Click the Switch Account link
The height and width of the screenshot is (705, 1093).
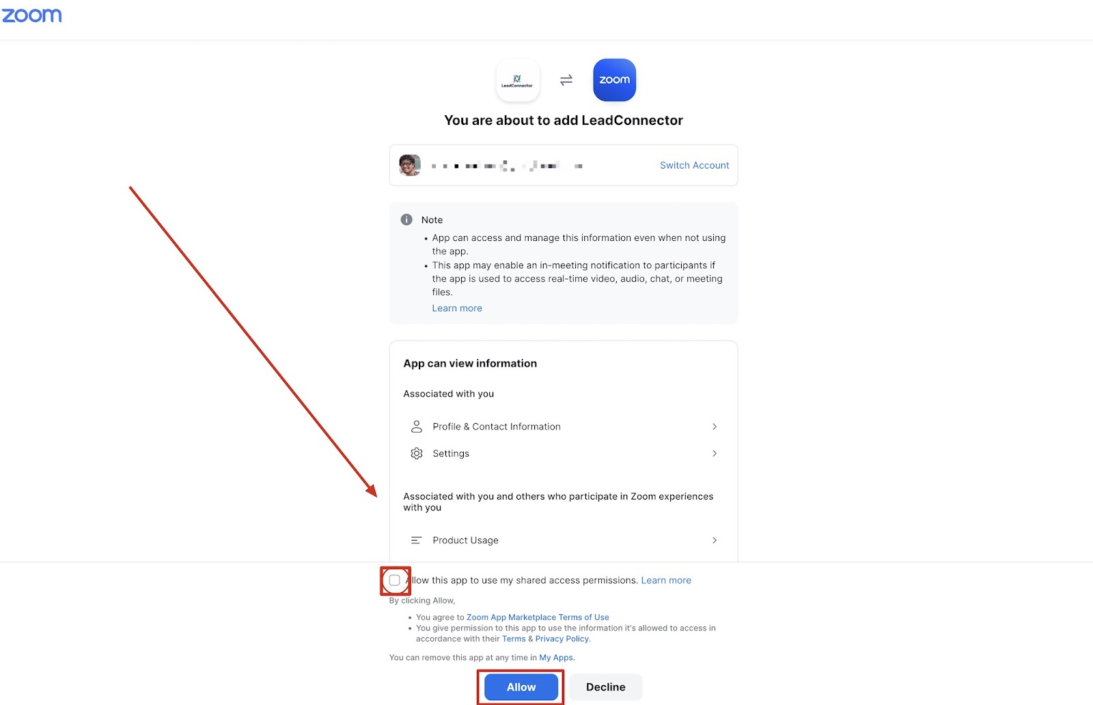pos(694,165)
